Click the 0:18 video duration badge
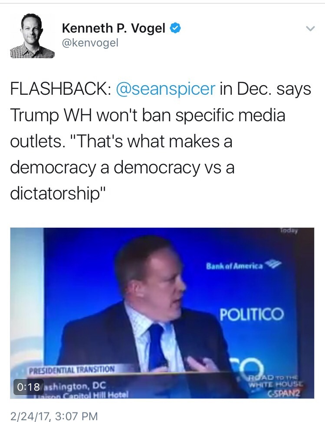The width and height of the screenshot is (325, 422). 29,387
